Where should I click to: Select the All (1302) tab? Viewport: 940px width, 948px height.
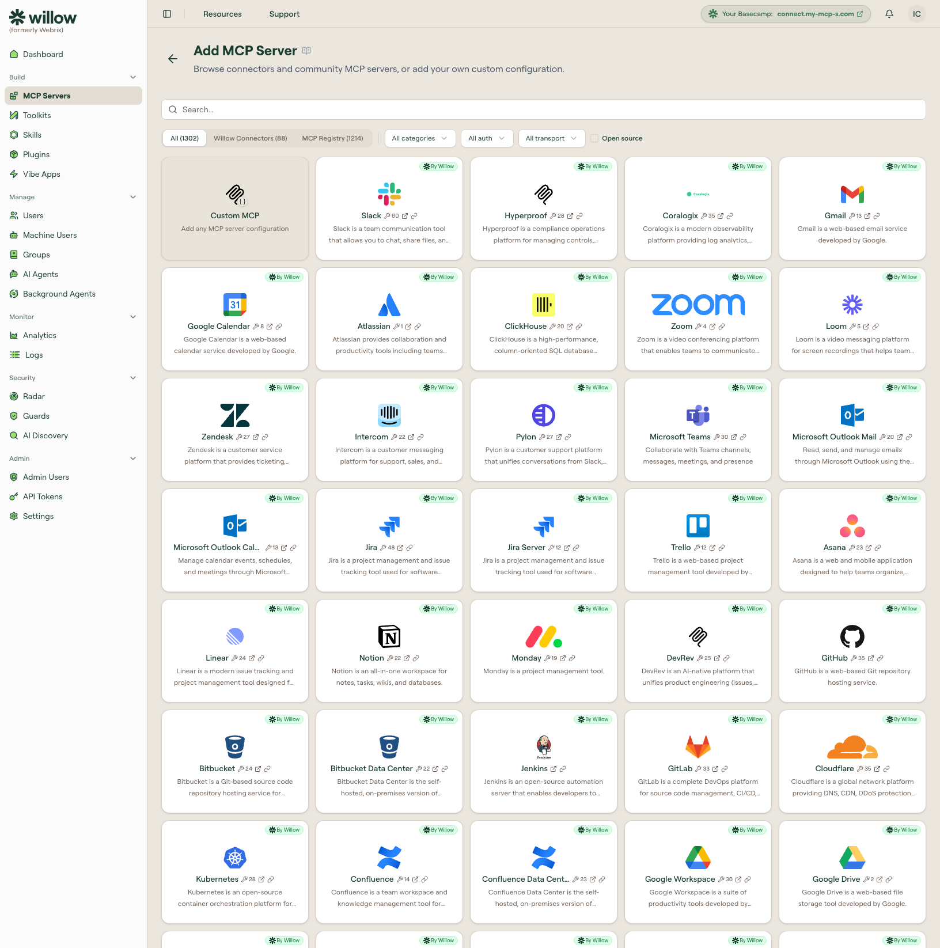pos(184,138)
